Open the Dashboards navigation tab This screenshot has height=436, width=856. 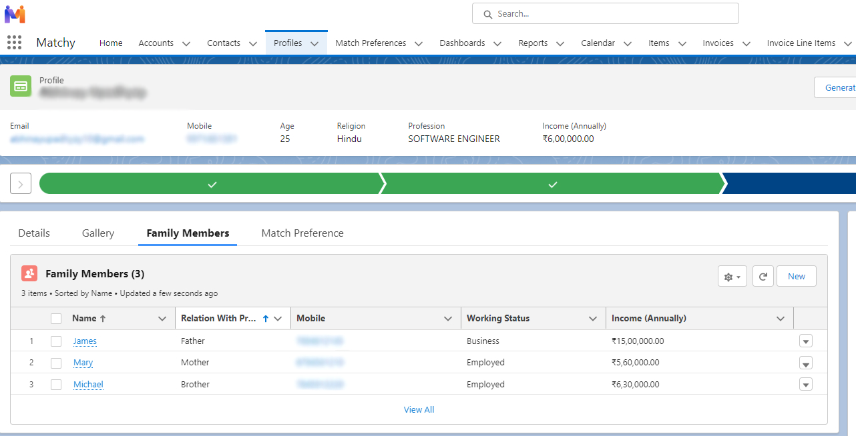click(x=462, y=43)
